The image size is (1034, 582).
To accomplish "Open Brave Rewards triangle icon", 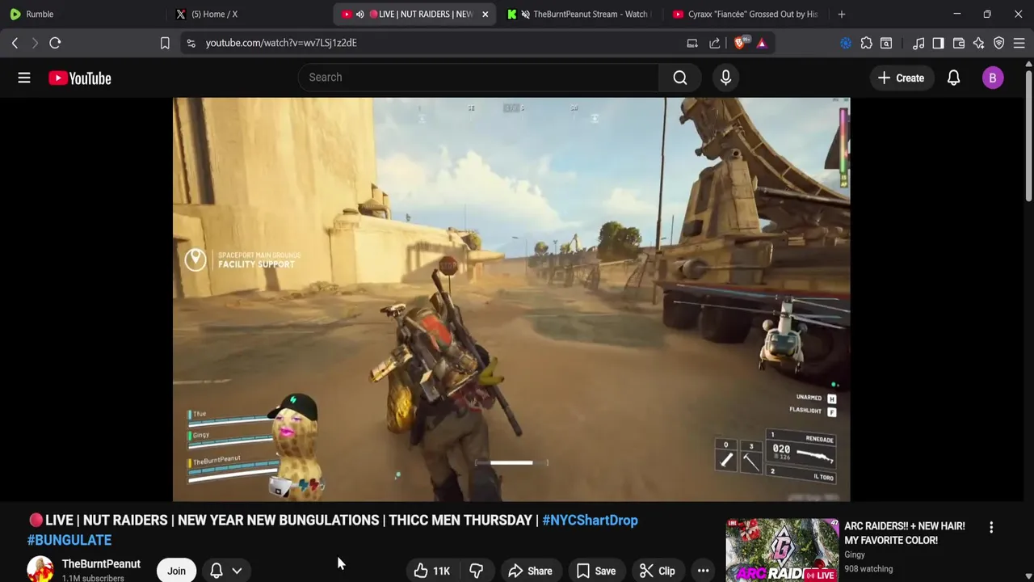I will (762, 43).
